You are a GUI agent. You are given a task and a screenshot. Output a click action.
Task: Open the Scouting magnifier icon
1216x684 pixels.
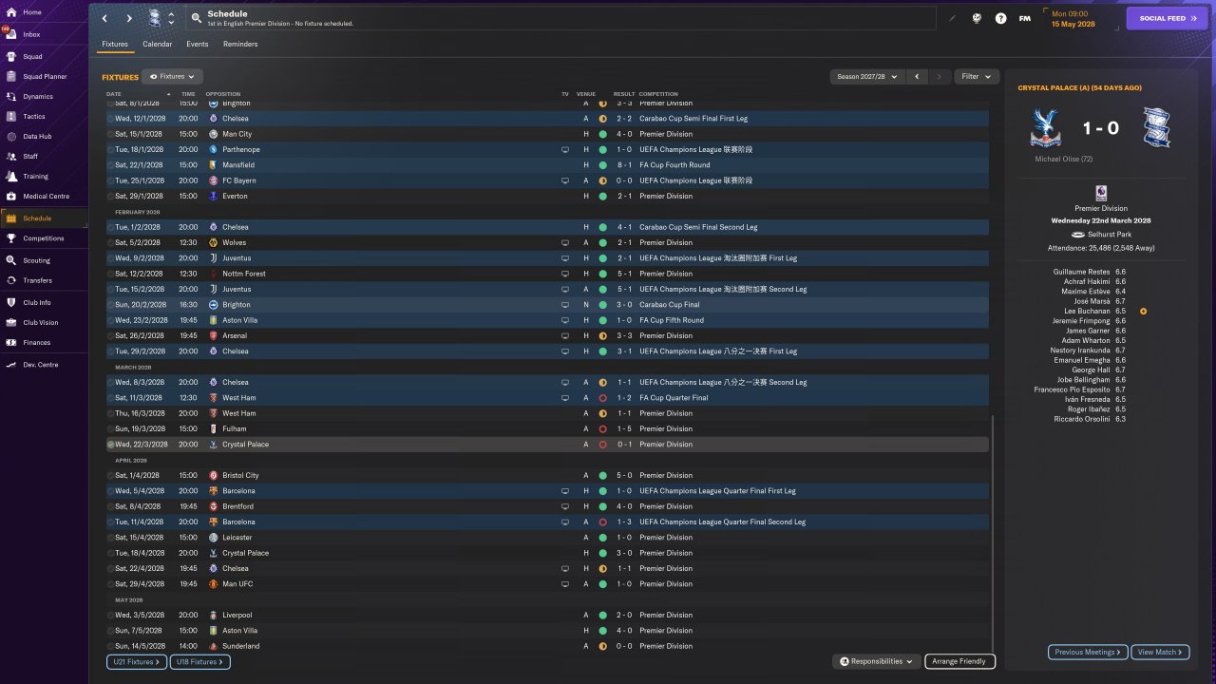[11, 260]
